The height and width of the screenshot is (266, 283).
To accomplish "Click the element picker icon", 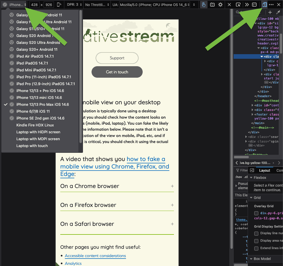I will click(238, 5).
